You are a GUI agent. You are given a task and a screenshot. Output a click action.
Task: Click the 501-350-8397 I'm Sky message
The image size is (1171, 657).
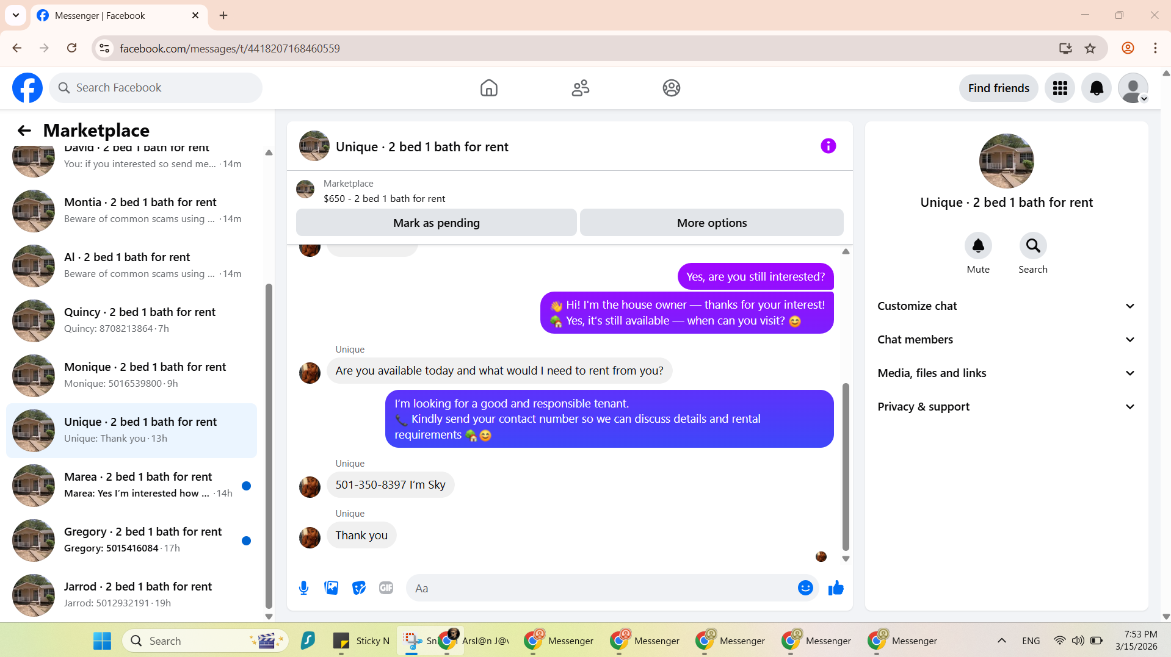click(390, 485)
